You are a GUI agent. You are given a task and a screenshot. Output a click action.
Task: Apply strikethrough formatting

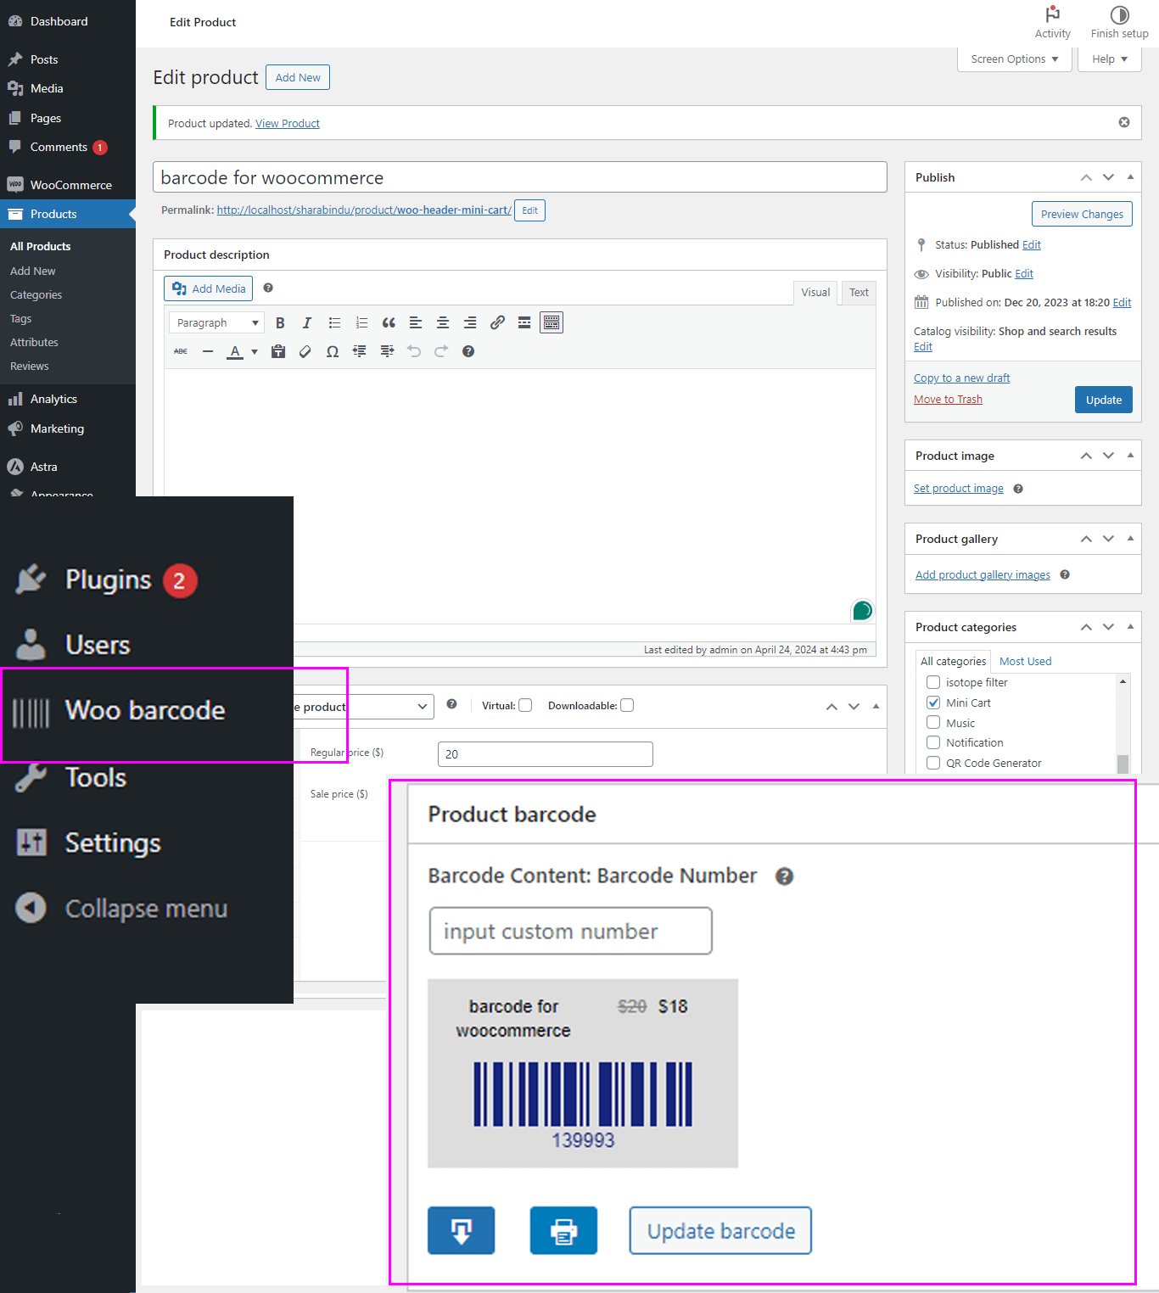pos(181,351)
